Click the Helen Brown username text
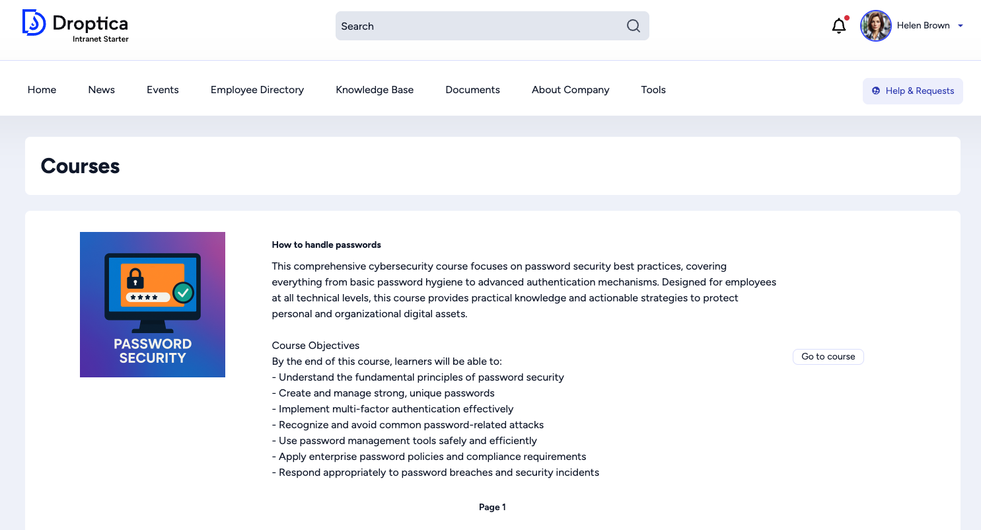Screen dimensions: 981x530 tap(923, 26)
